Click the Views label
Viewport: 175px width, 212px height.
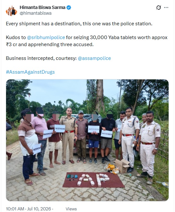(x=71, y=209)
